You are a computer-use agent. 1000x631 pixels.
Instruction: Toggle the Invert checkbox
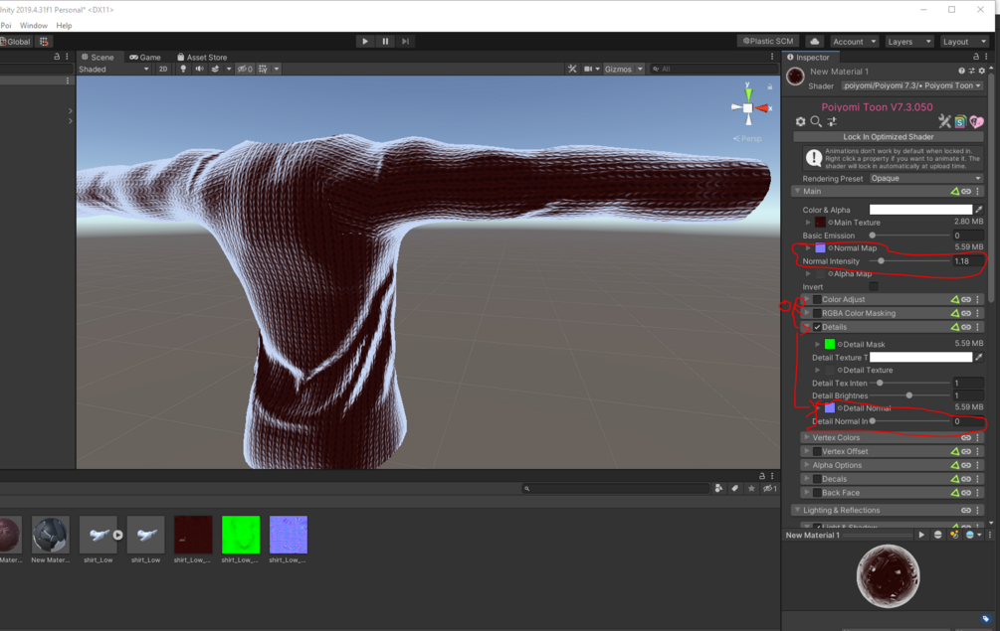tap(874, 286)
